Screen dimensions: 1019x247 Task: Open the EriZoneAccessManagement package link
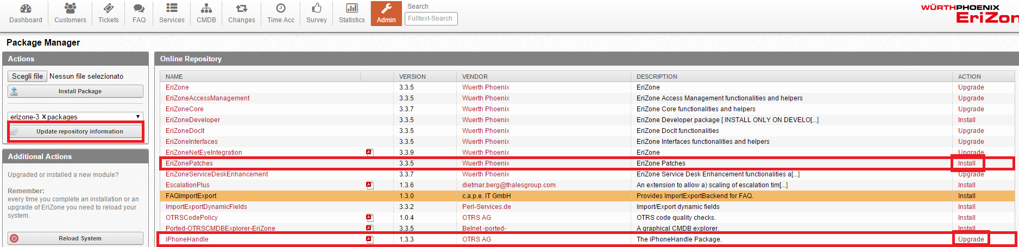point(207,98)
